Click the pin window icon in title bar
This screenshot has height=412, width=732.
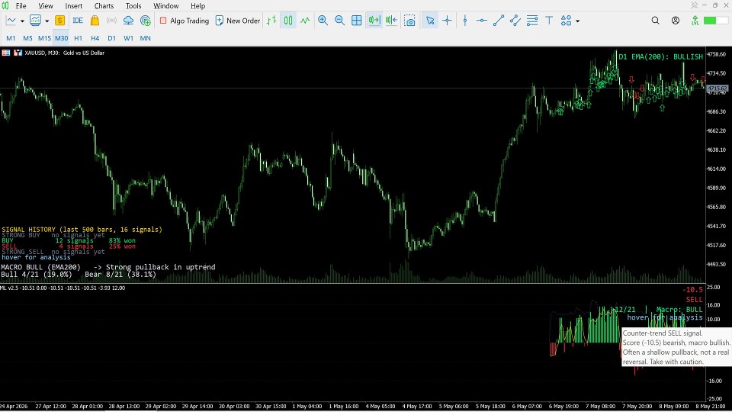694,5
